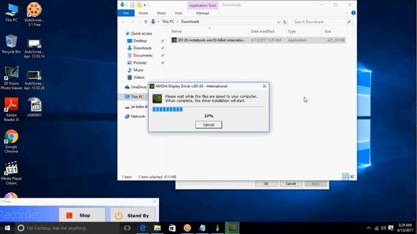Click the Explorer help question mark icon

click(353, 13)
